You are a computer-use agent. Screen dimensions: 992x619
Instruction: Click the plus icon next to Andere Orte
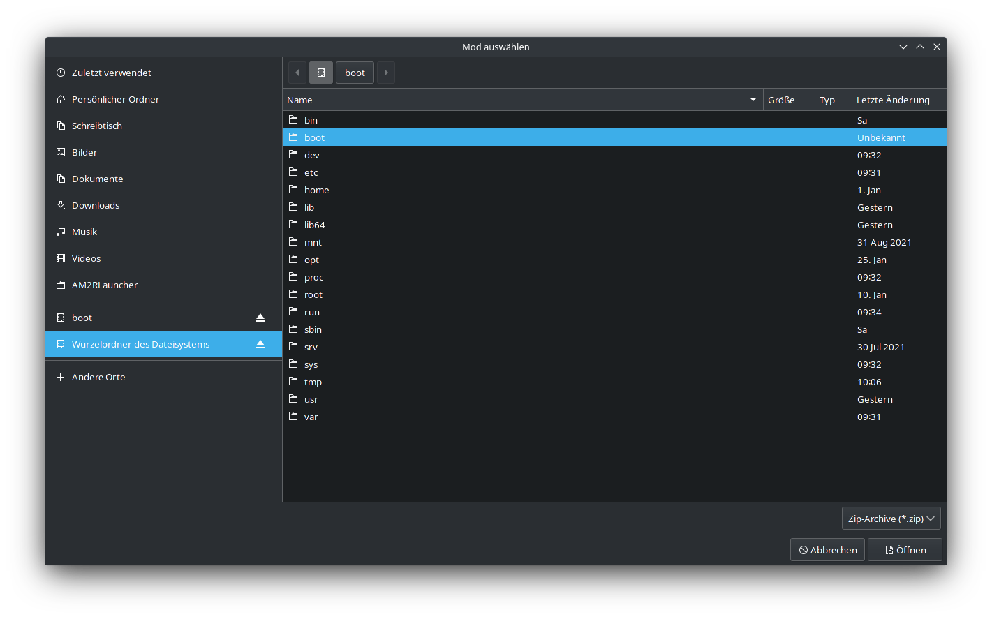[59, 377]
